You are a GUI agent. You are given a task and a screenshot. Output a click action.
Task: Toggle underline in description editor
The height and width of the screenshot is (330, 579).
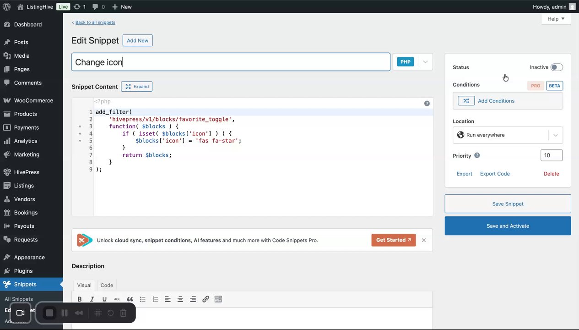tap(104, 299)
